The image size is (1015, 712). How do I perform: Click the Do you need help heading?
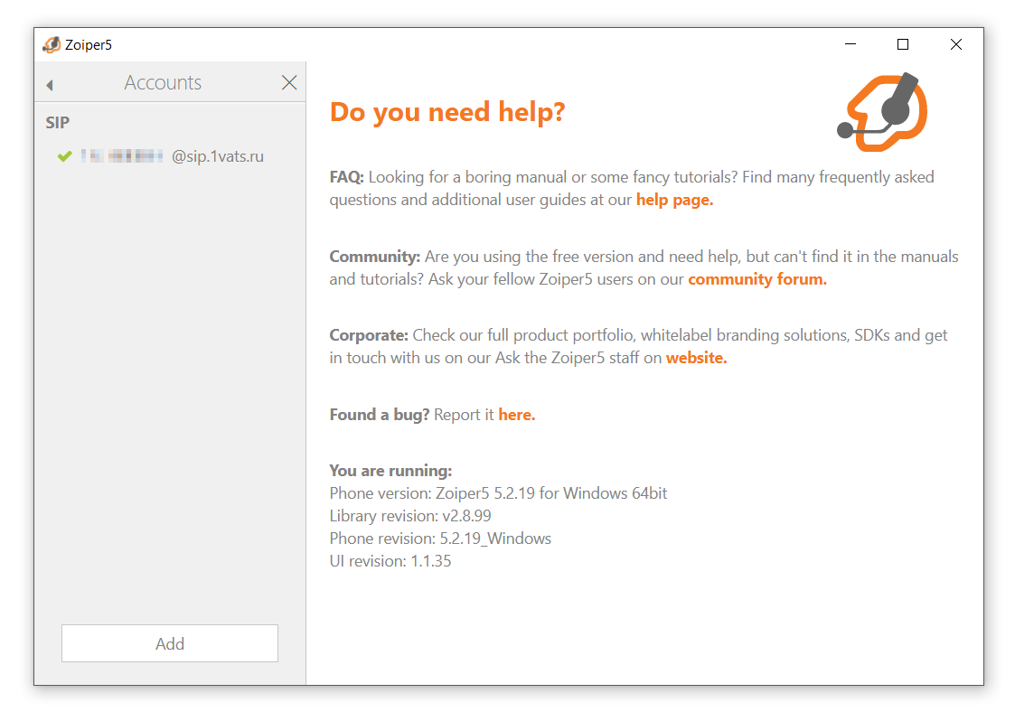(x=447, y=112)
